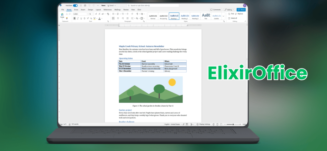Click the word count icon in status bar

(x=70, y=124)
